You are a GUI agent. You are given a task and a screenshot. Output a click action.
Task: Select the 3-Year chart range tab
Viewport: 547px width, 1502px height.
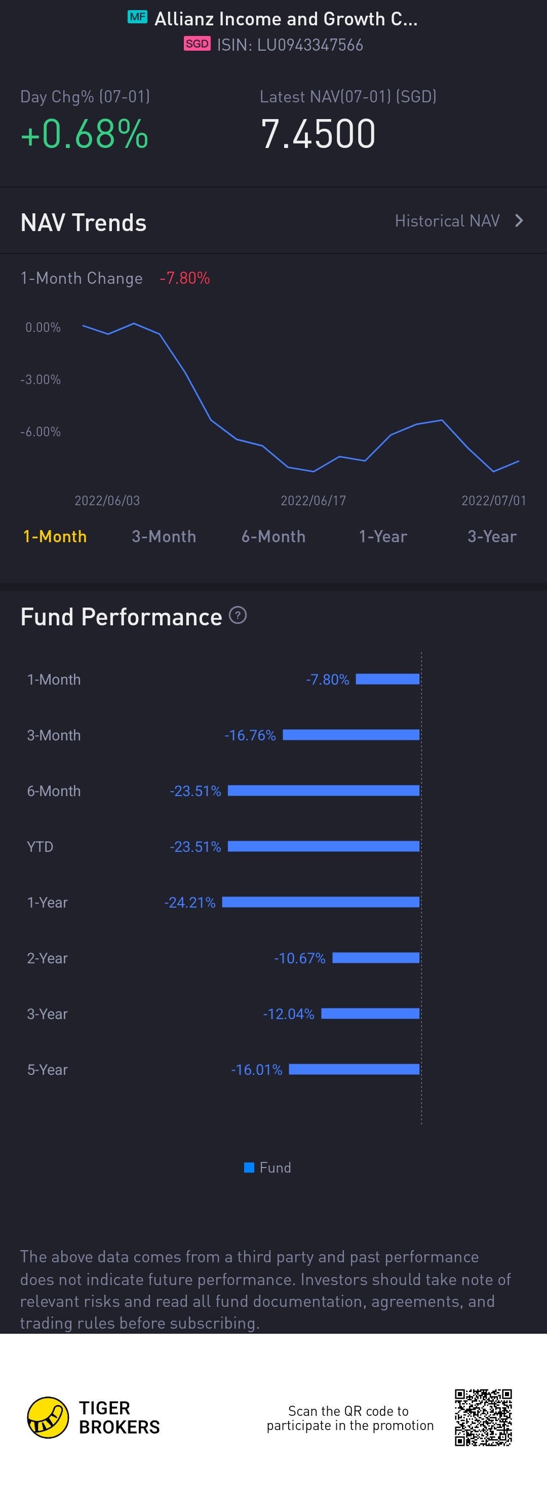[492, 537]
